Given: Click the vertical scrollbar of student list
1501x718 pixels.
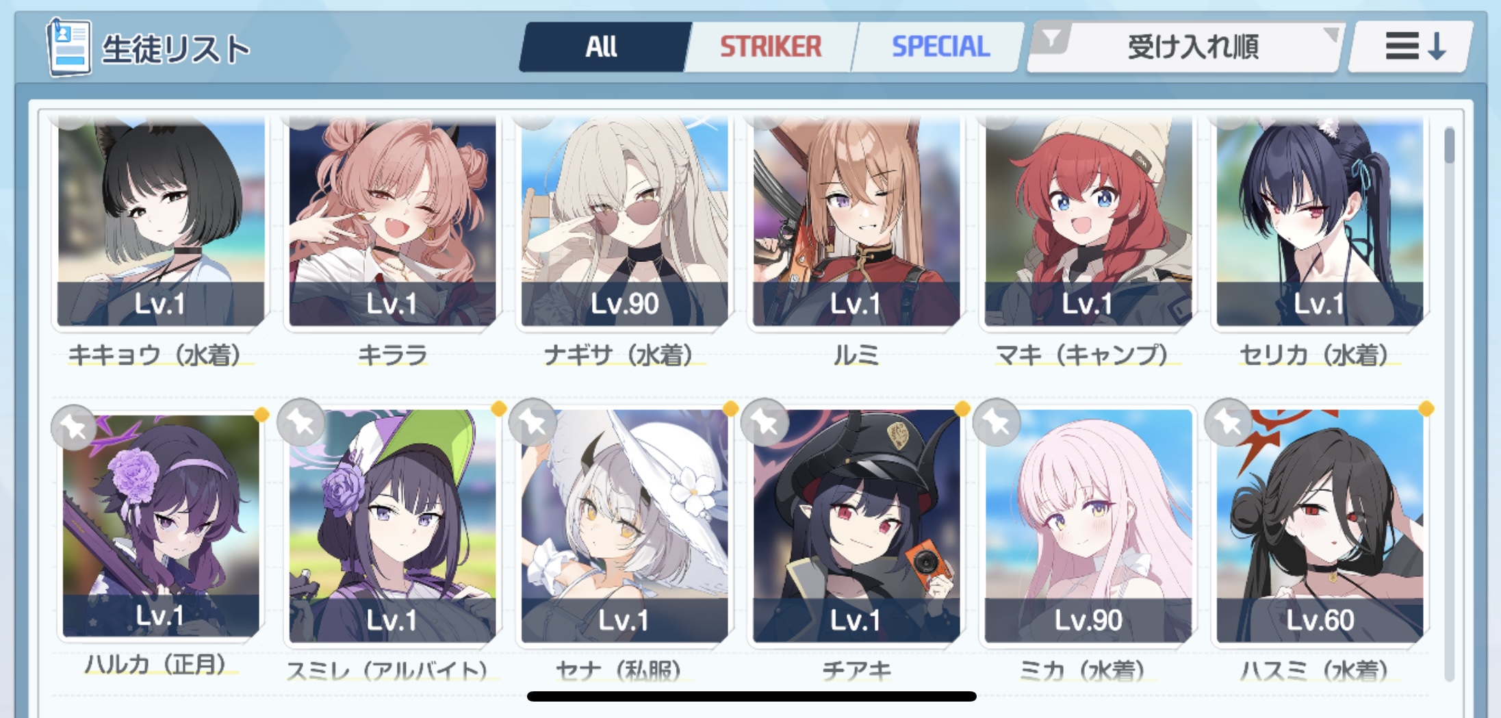Looking at the screenshot, I should click(x=1449, y=404).
